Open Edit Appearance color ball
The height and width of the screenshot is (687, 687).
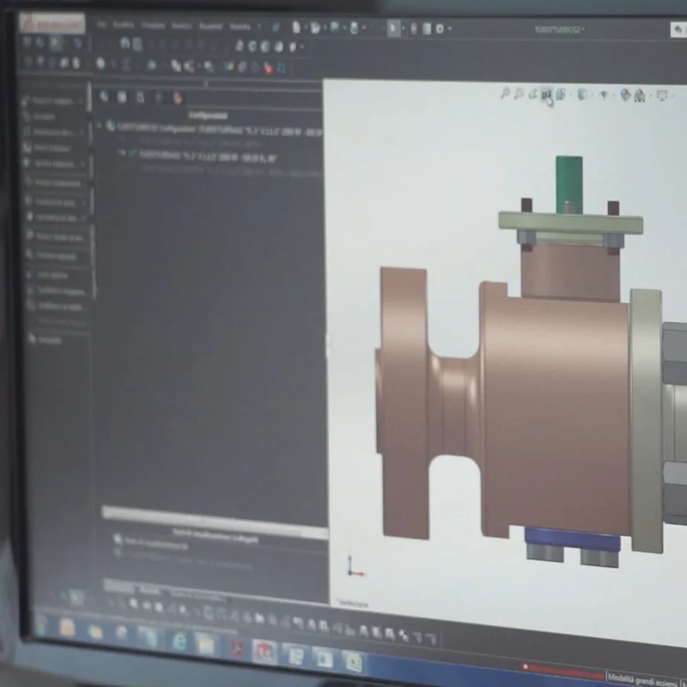[625, 95]
